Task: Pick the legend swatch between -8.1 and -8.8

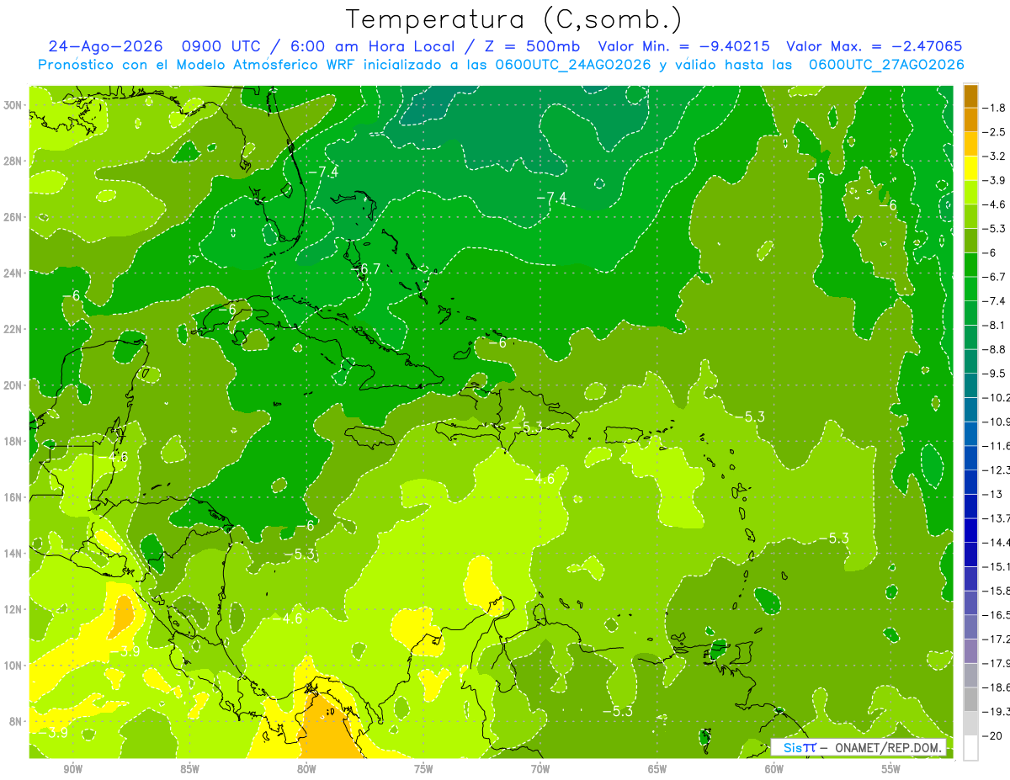Action: click(x=970, y=337)
